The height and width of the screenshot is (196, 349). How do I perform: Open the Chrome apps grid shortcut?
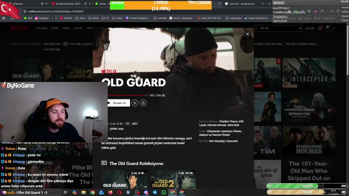pos(4,18)
